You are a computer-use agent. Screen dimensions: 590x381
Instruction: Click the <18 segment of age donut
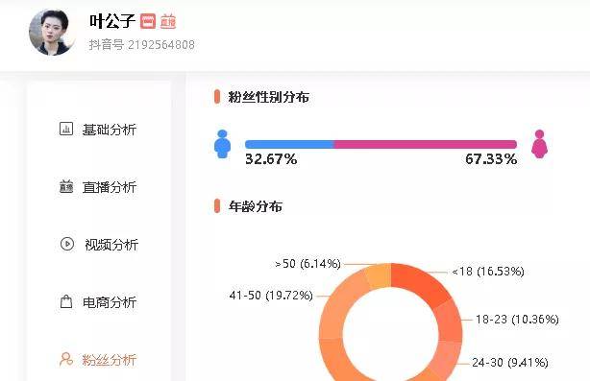[x=420, y=283]
